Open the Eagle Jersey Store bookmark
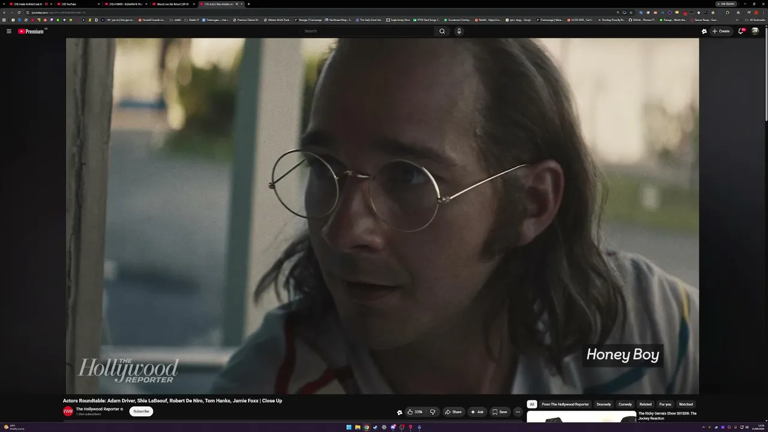 [398, 20]
